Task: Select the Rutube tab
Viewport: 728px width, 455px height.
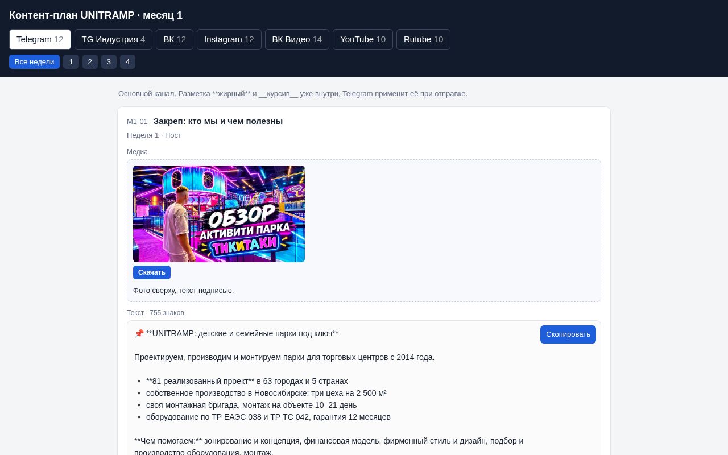Action: 423,39
